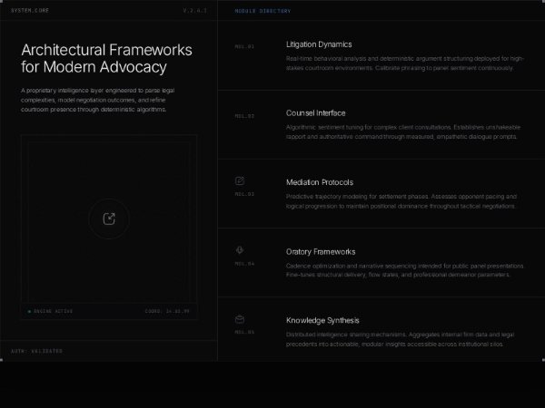This screenshot has width=545, height=408.
Task: Click the Engine Active status text
Action: point(53,311)
